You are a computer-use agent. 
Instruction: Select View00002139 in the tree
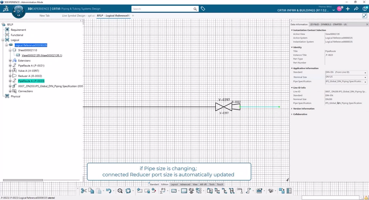click(x=42, y=55)
